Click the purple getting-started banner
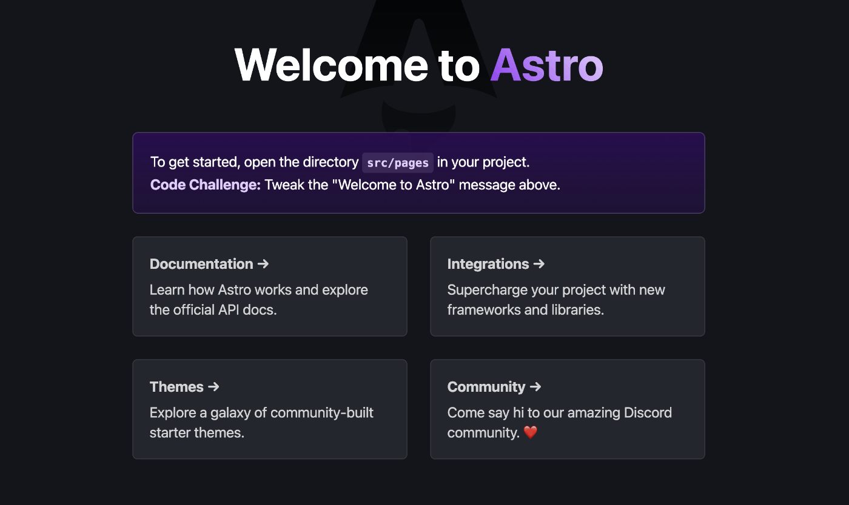849x505 pixels. [418, 173]
